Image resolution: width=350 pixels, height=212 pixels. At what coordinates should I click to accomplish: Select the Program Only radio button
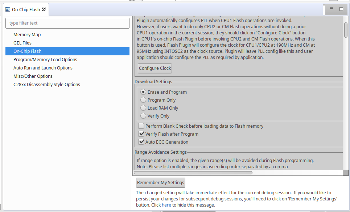pyautogui.click(x=143, y=100)
